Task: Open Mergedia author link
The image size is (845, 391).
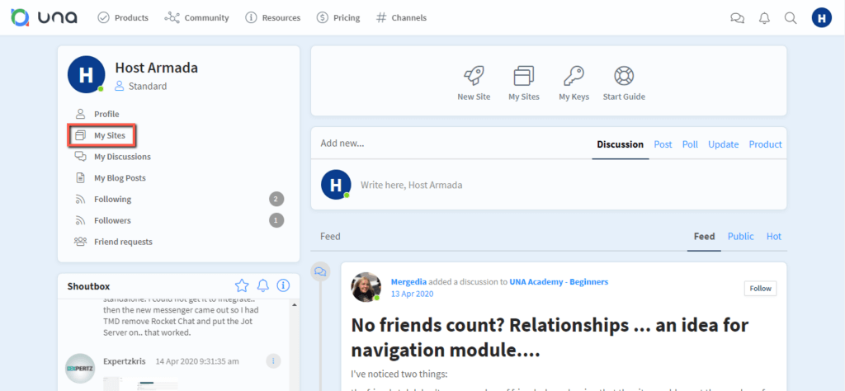Action: (408, 281)
